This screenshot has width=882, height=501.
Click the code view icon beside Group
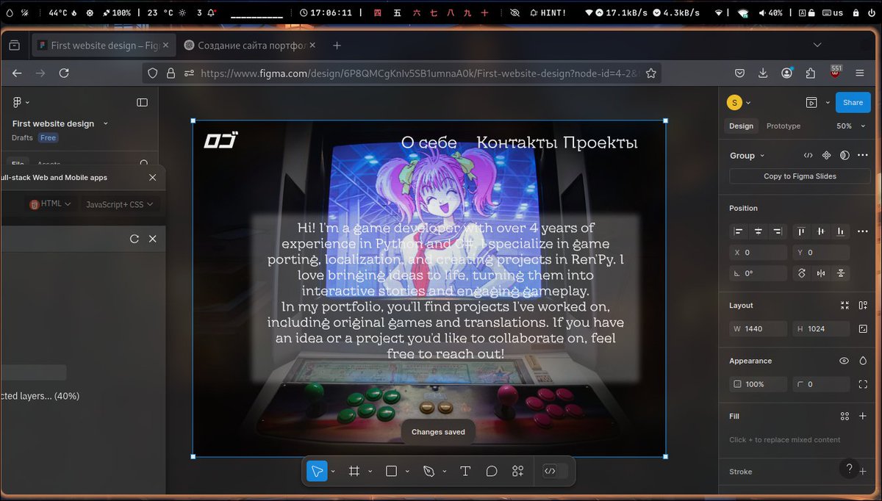tap(808, 155)
